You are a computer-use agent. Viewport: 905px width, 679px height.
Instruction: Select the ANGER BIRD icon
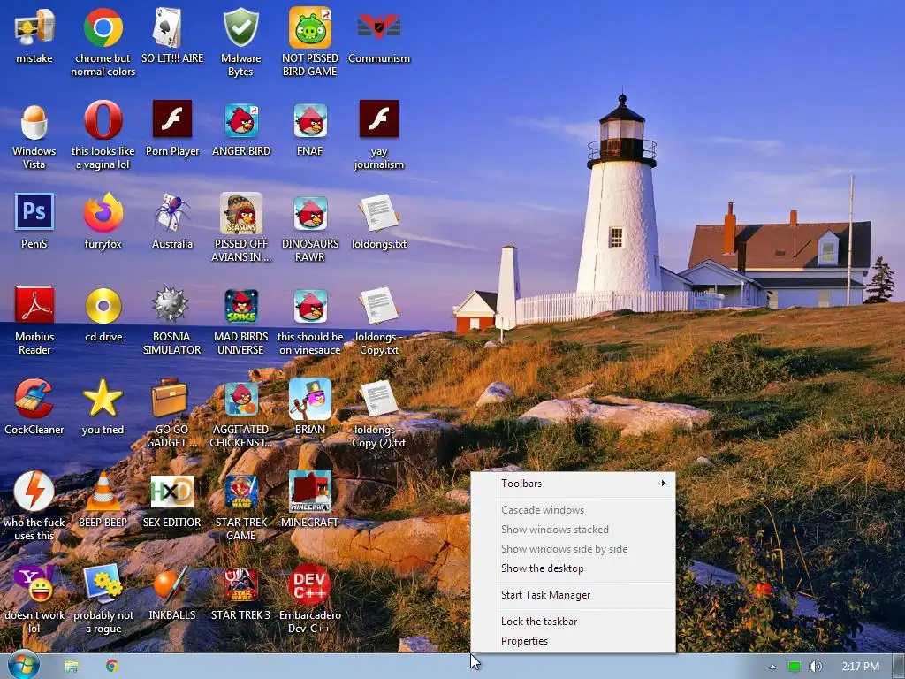coord(240,120)
